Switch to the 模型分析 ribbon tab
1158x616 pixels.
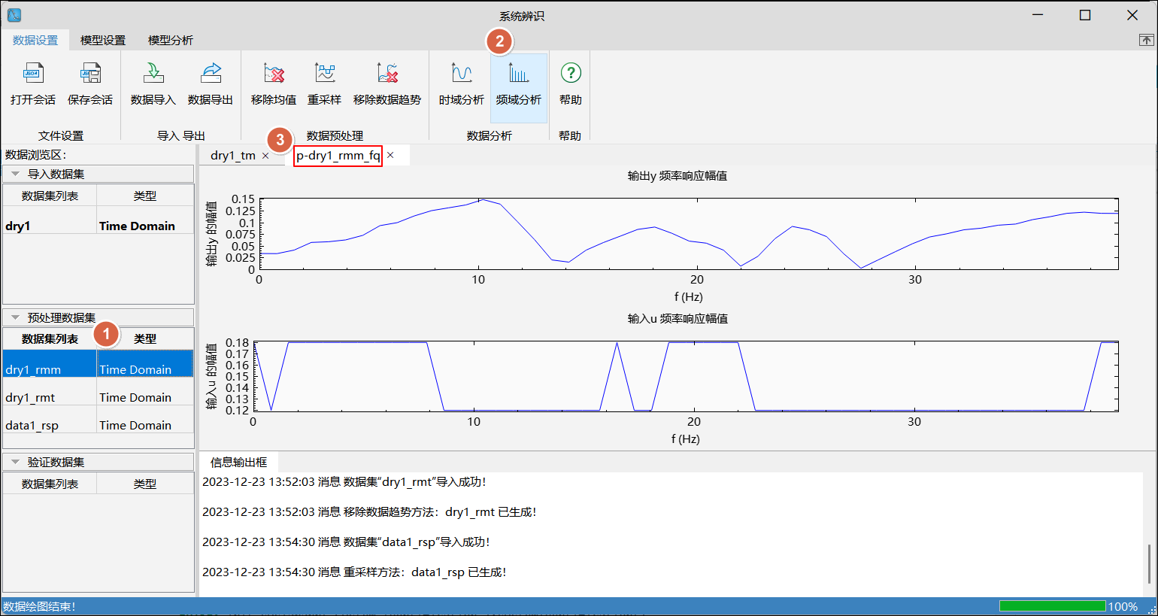pos(171,40)
